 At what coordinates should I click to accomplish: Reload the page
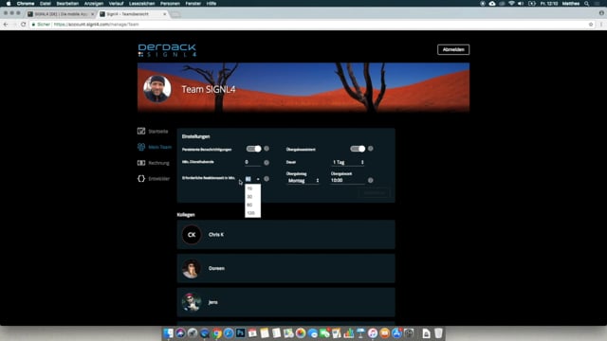coord(23,24)
